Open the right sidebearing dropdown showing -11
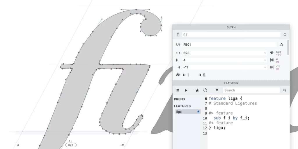Image resolution: width=298 pixels, height=149 pixels. pos(265,68)
